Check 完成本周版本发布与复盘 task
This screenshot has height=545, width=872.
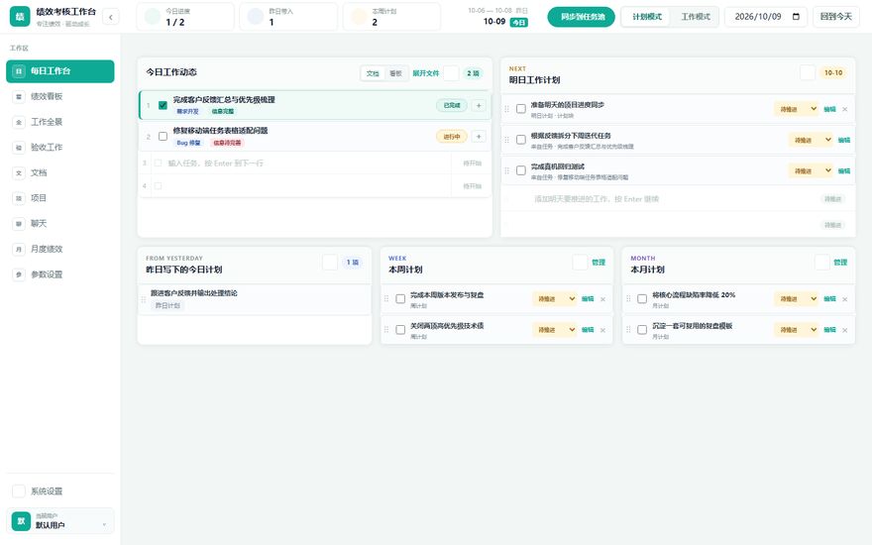400,298
